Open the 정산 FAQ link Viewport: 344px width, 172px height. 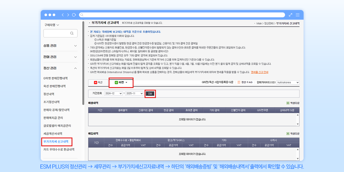[x=245, y=82]
